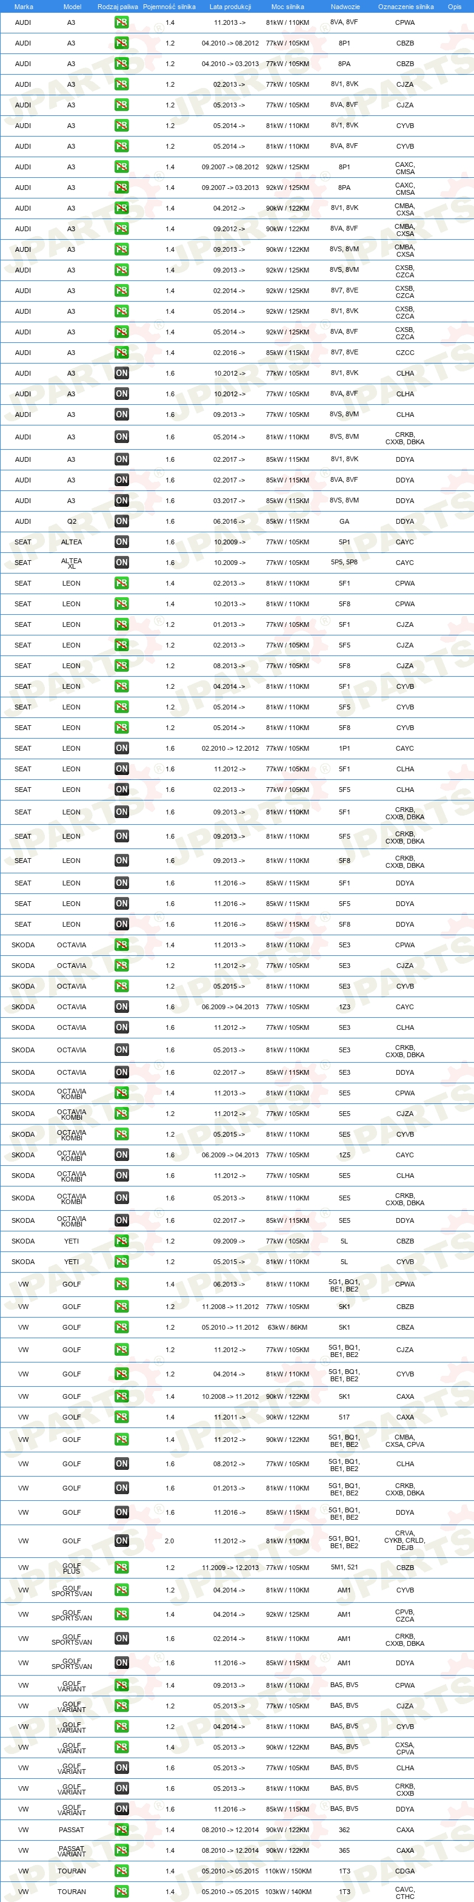Click petrol icon in Skoda Yeti CYVB row

pyautogui.click(x=122, y=1261)
